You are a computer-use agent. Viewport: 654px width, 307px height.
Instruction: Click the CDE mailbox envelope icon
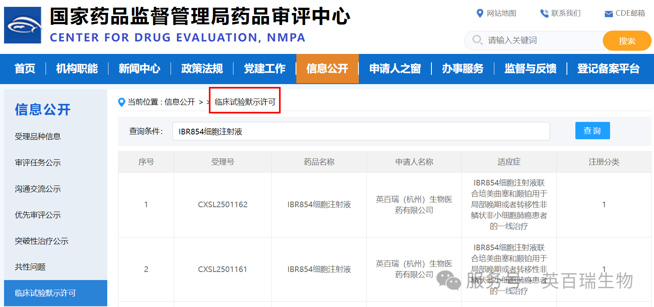pos(608,14)
